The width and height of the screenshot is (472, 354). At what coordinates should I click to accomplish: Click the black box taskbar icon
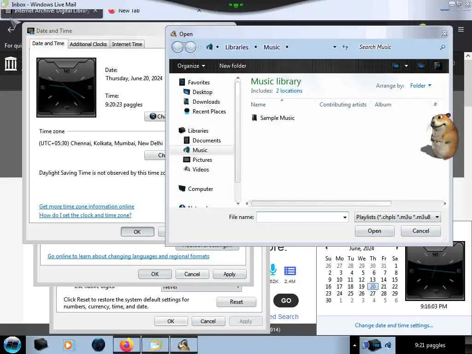(41, 345)
